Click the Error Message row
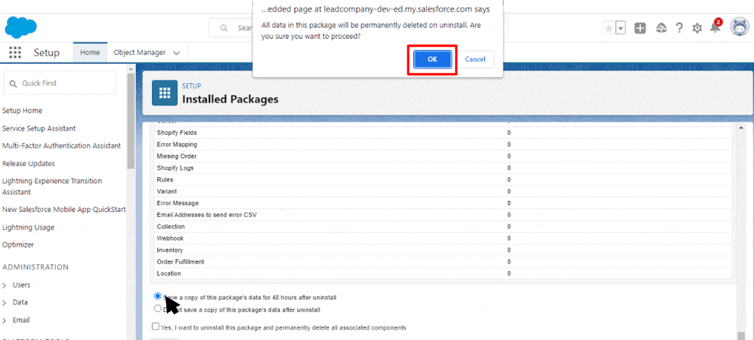754x340 pixels. point(443,203)
